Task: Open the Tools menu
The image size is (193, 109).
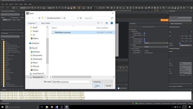Action: pos(16,4)
